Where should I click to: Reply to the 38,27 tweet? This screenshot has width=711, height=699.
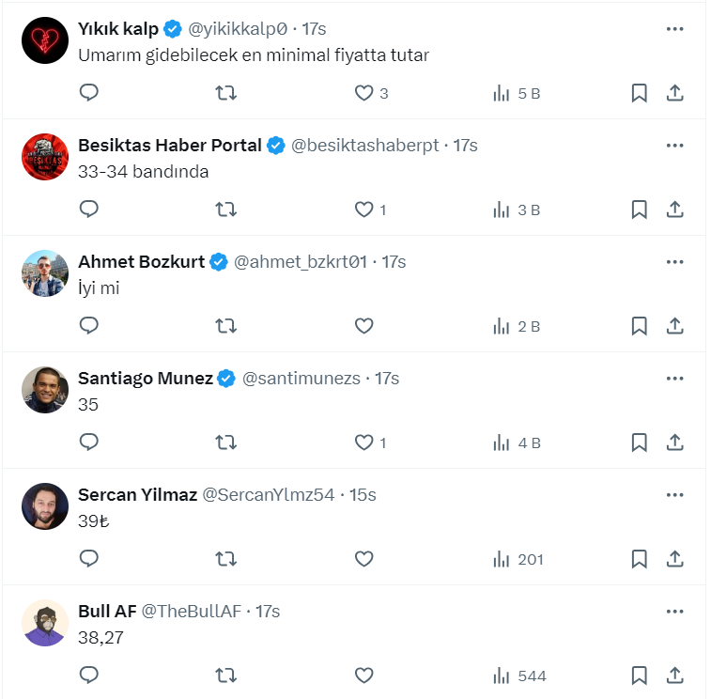click(x=89, y=676)
